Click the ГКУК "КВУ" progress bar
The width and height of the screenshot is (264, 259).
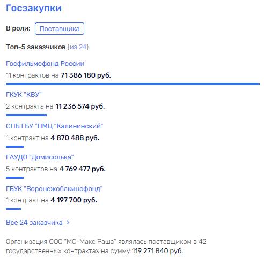[26, 115]
